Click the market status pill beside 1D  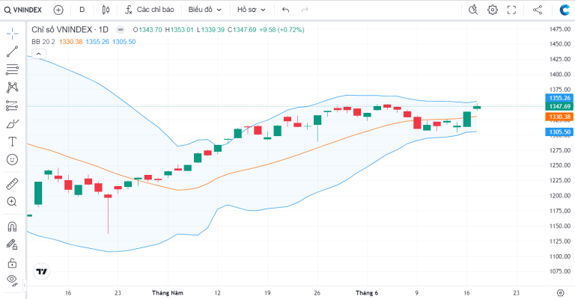click(121, 30)
